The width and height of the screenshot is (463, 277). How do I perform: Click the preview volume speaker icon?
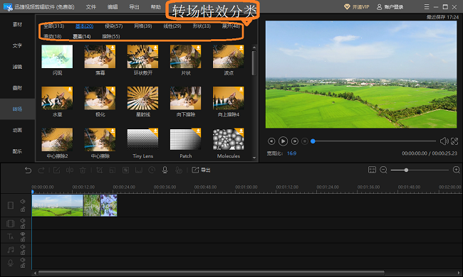[x=444, y=141]
